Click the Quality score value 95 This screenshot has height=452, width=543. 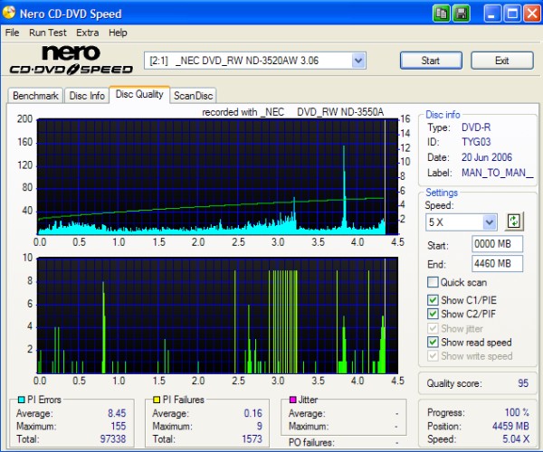tap(523, 383)
